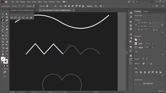This screenshot has width=166, height=93.
Task: Select the Lasso tool
Action: [7, 17]
